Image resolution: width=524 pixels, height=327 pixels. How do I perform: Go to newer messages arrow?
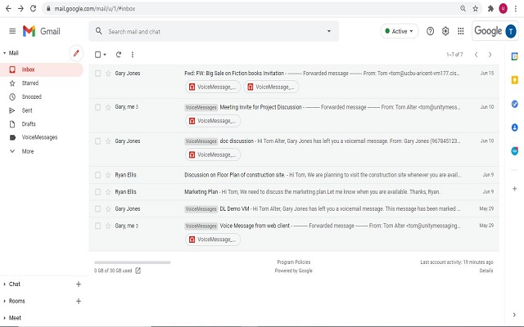pos(477,55)
